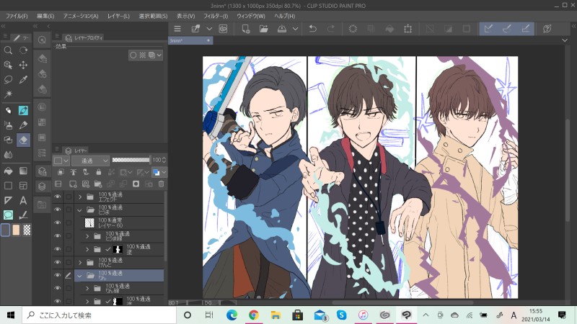Select the peach sub color swatch

point(16,230)
